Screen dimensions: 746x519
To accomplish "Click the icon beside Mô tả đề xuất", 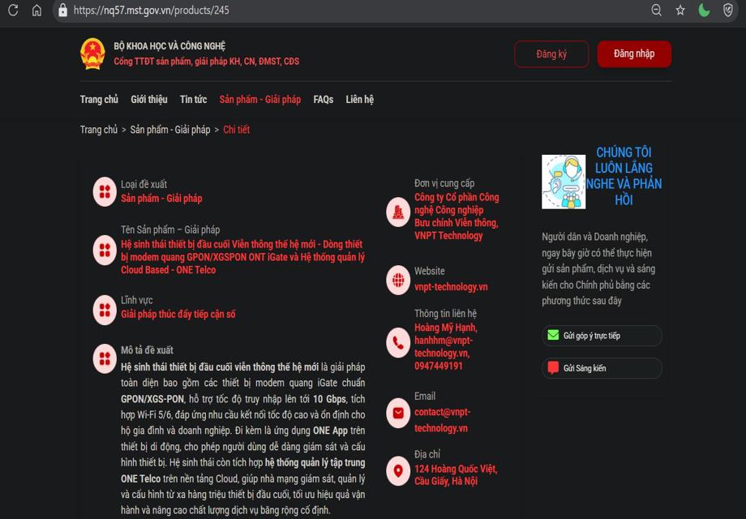I will tap(105, 358).
